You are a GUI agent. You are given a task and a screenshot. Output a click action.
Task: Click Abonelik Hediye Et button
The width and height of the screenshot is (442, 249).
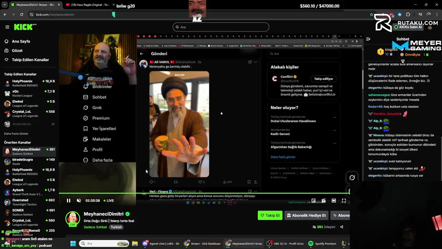click(x=306, y=215)
